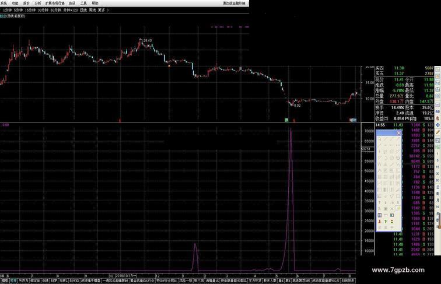
Task: Select the 股东人数 indicator tab
Action: 269,281
